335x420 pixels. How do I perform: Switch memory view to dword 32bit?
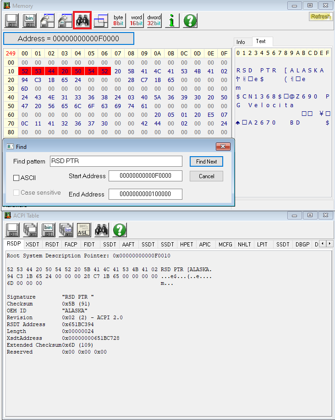154,21
